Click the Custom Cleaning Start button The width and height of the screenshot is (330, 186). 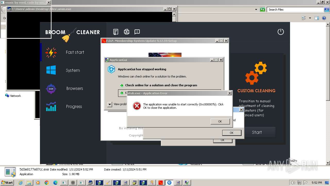pyautogui.click(x=257, y=132)
